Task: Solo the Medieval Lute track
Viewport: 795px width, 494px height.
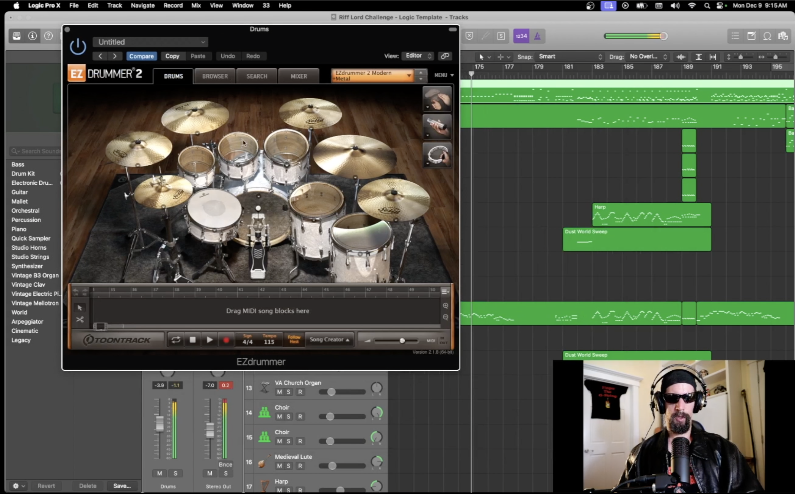Action: [288, 466]
